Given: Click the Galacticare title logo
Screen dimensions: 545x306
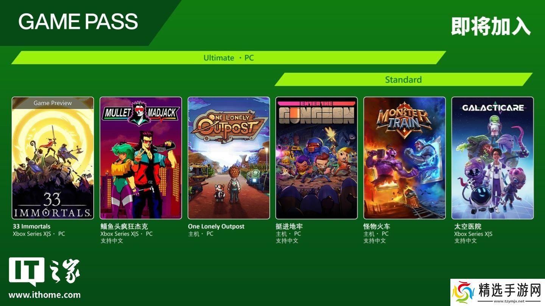Looking at the screenshot, I should coord(492,108).
